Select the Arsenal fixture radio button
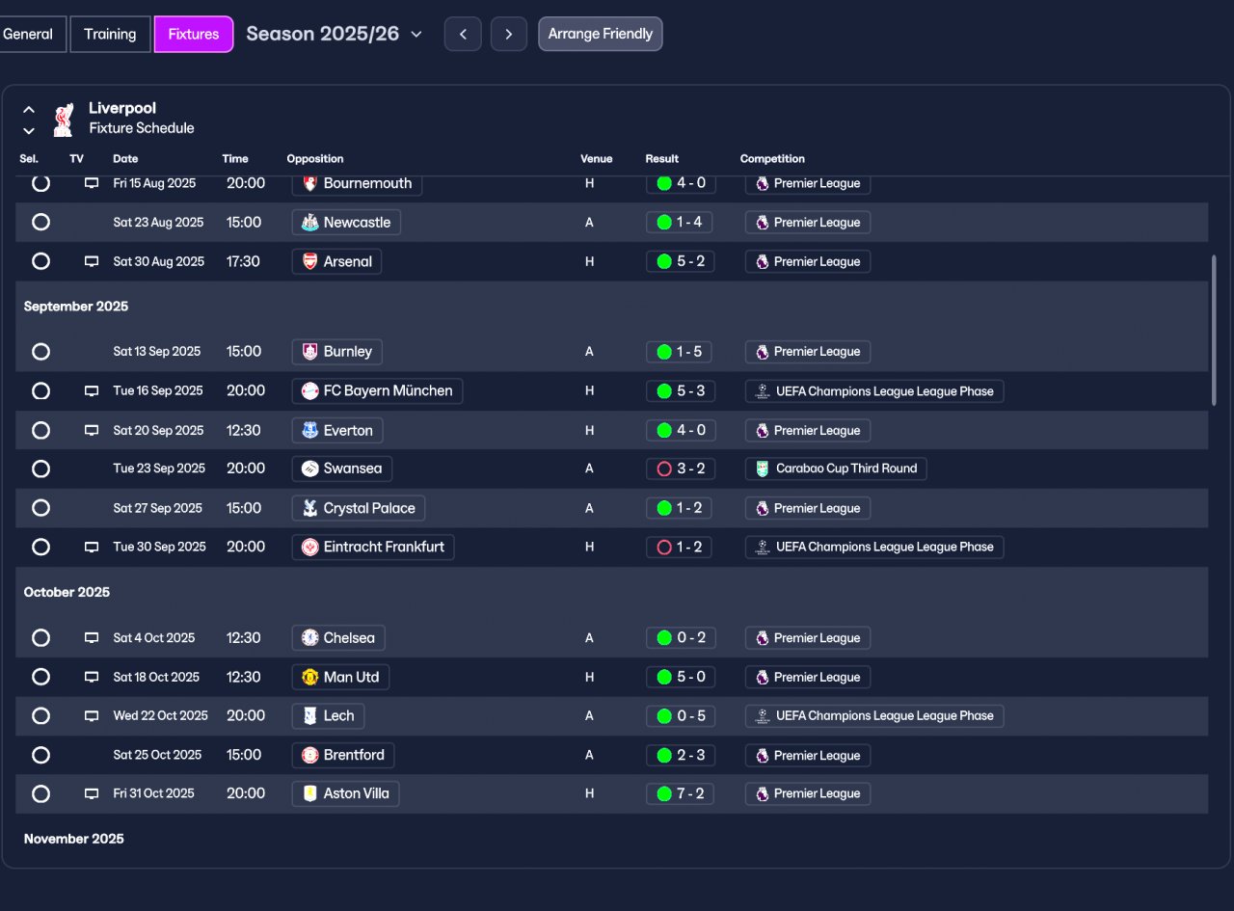This screenshot has width=1234, height=911. 40,261
